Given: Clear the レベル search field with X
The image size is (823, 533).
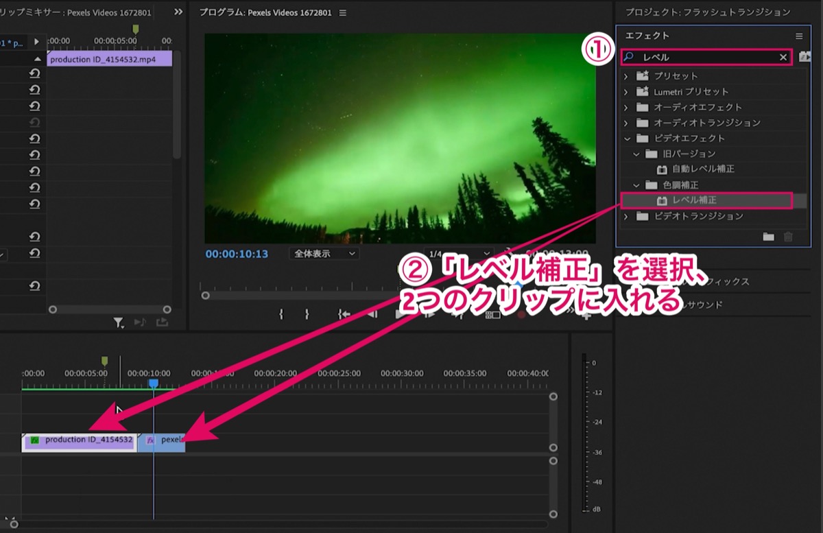Looking at the screenshot, I should [x=783, y=58].
